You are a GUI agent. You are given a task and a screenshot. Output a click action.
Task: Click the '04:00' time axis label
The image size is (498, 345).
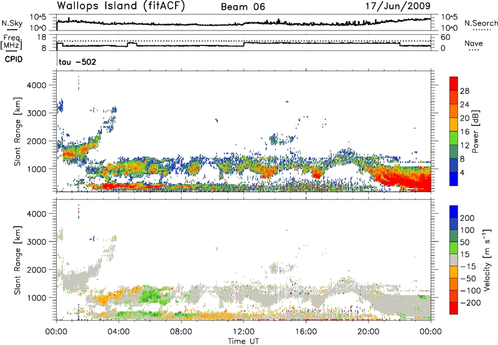[119, 332]
